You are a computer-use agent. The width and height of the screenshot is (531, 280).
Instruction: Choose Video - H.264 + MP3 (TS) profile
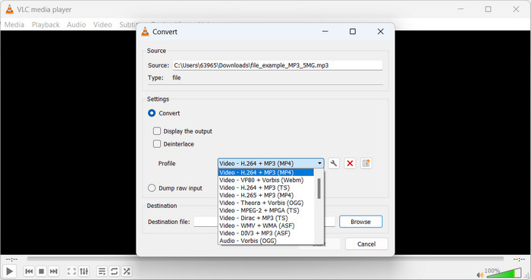click(265, 187)
